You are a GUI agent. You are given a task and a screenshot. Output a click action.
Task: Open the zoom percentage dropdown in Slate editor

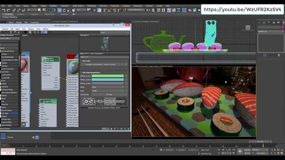[106, 128]
